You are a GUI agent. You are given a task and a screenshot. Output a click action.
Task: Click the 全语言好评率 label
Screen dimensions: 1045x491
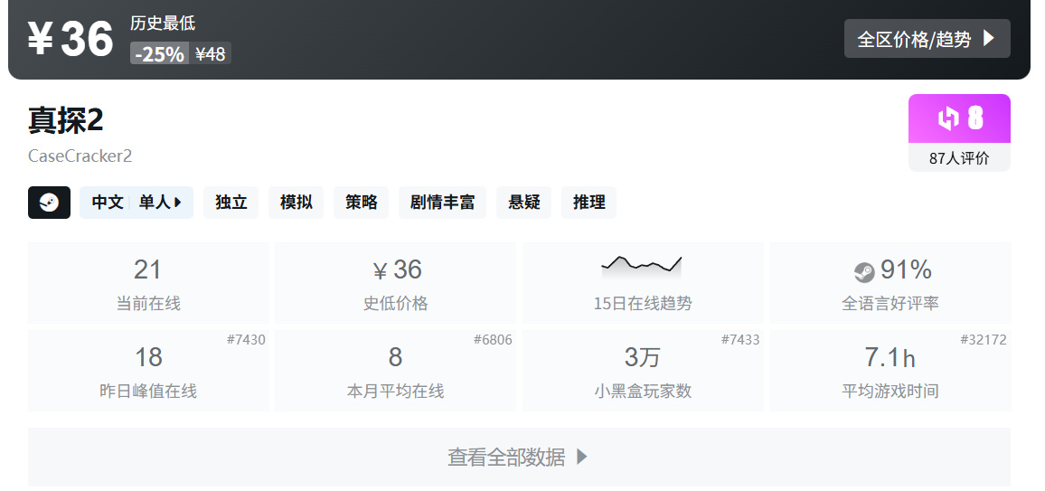click(x=890, y=304)
